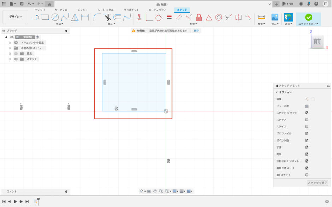The height and width of the screenshot is (207, 332).
Task: Select the Rectangle sketch tool
Action: (x=45, y=17)
